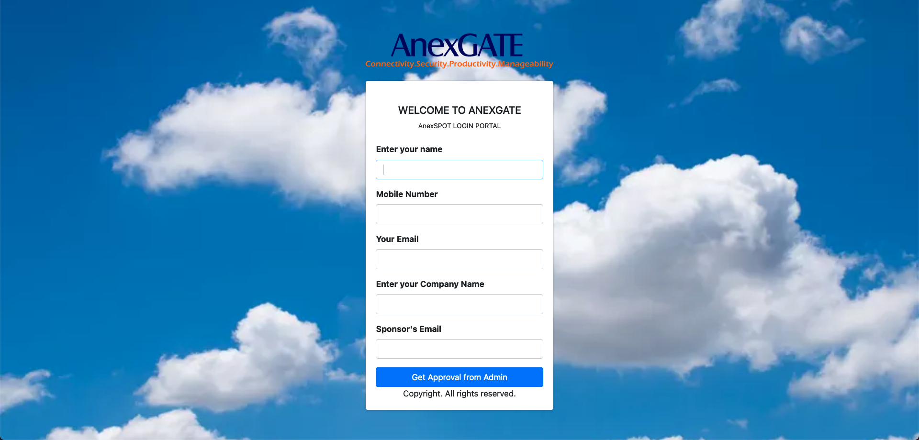Click the word Connectivity in the tagline

(390, 64)
